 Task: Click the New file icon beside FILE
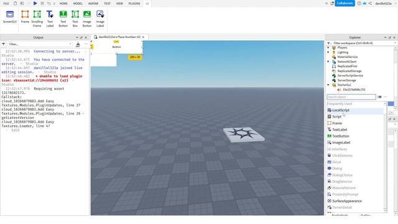coord(15,4)
